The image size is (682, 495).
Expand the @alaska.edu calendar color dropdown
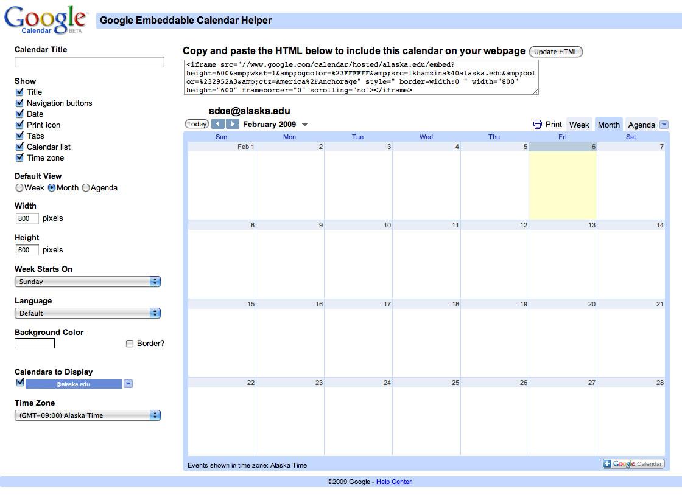[x=128, y=384]
